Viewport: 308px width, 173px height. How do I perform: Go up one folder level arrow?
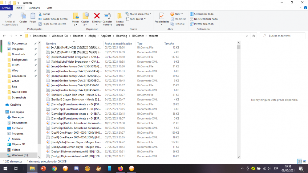21,36
